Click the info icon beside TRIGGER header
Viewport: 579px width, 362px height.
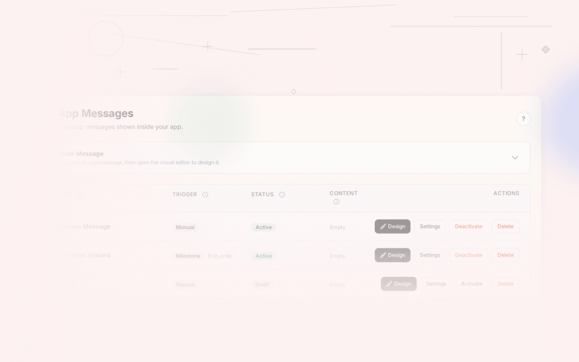pos(205,194)
